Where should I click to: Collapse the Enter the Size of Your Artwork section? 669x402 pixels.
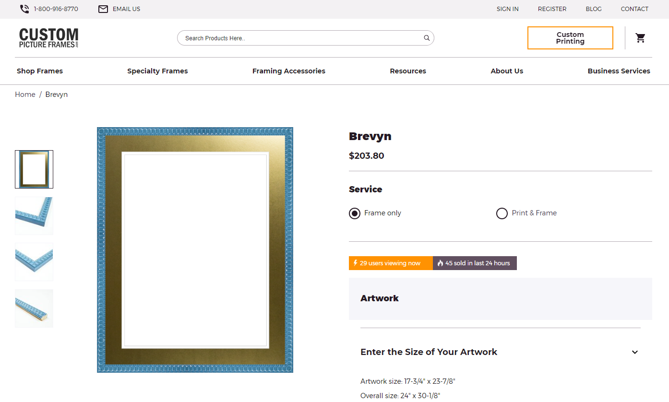pyautogui.click(x=634, y=352)
